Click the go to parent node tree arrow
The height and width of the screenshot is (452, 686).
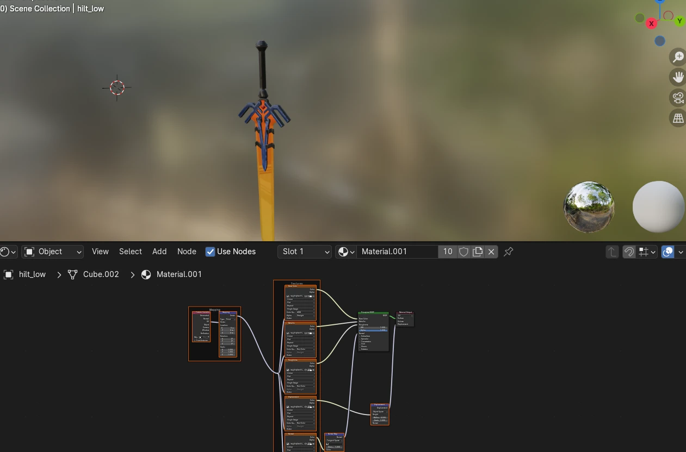coord(612,252)
